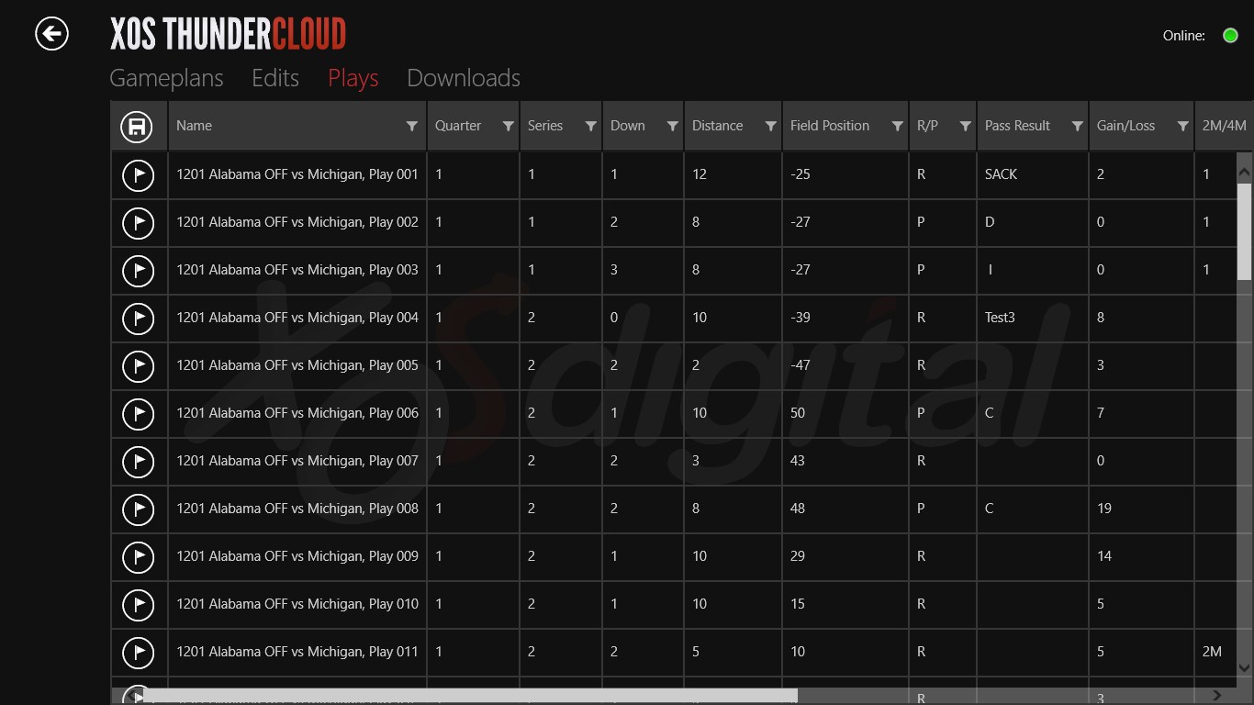Play the video for Play 010
Image resolution: width=1254 pixels, height=705 pixels.
click(139, 604)
